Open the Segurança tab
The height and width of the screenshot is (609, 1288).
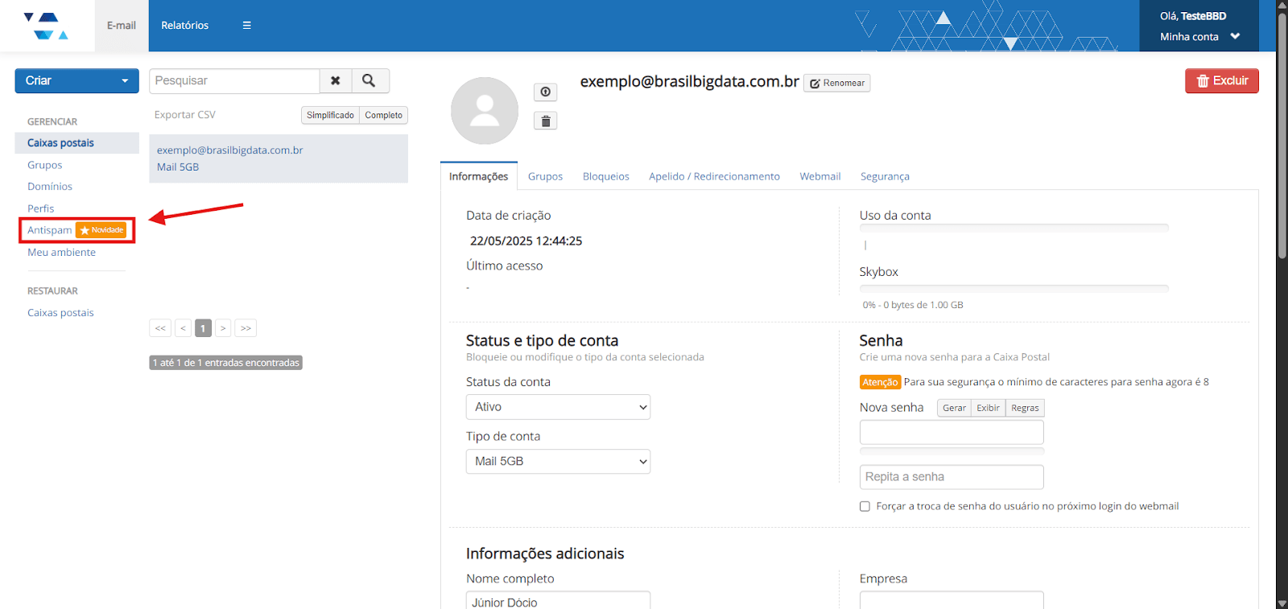[x=885, y=176]
